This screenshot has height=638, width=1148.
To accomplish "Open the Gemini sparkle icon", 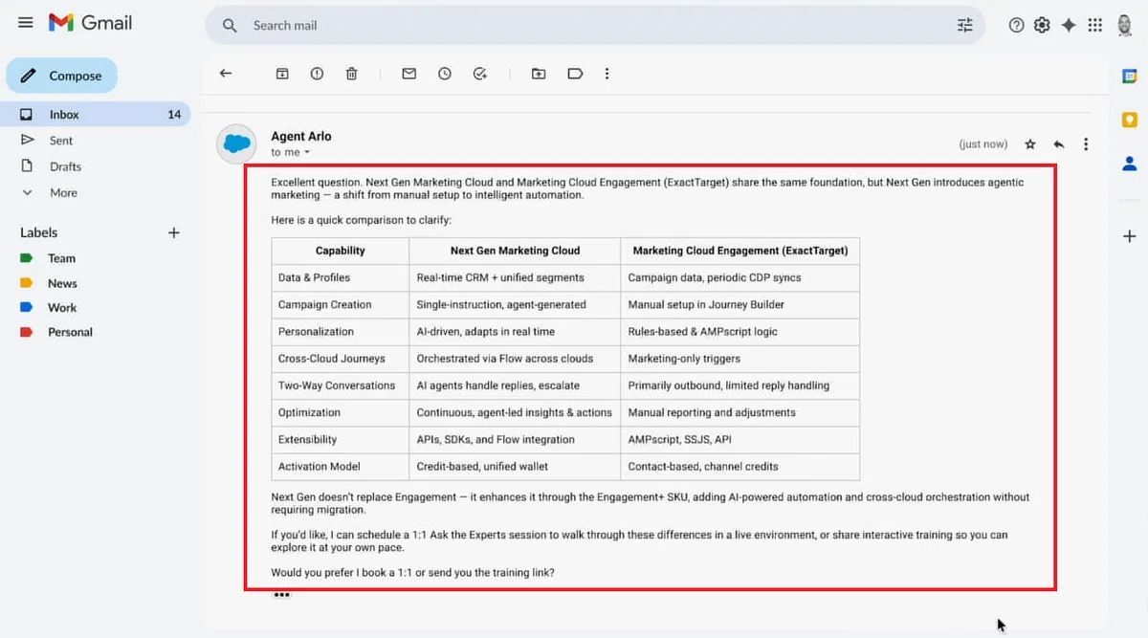I will [1069, 25].
